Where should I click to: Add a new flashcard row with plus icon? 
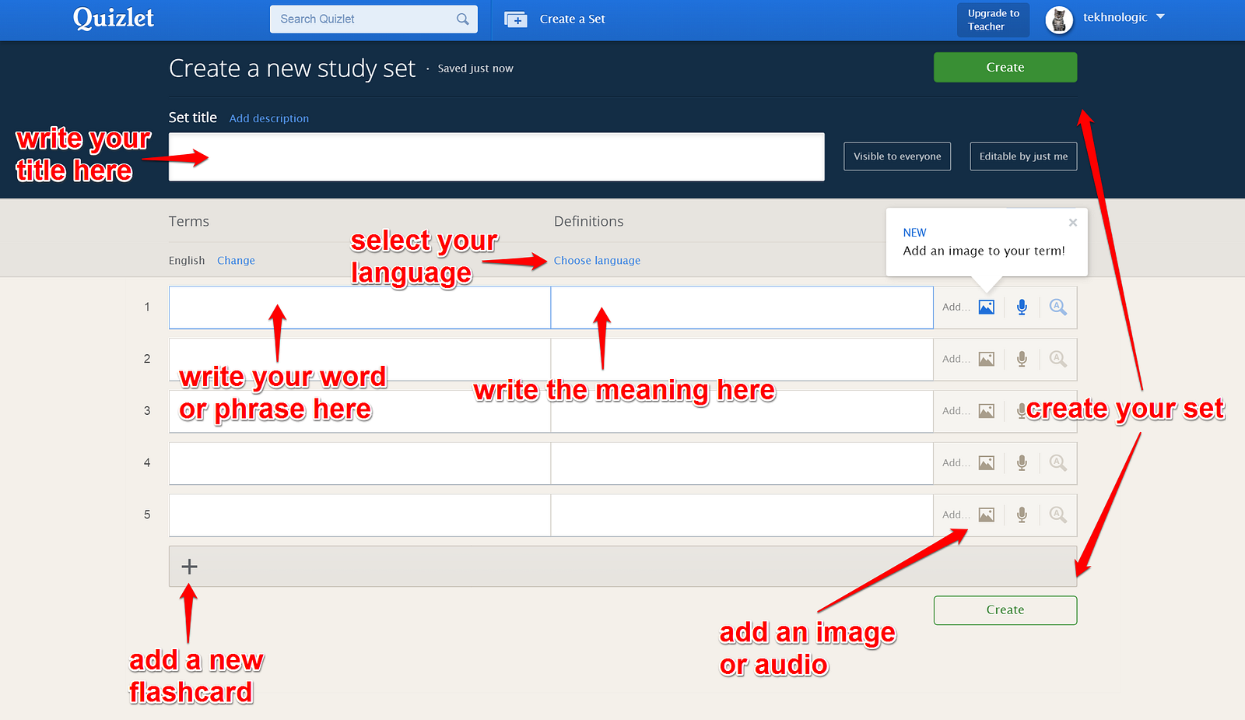(x=189, y=567)
